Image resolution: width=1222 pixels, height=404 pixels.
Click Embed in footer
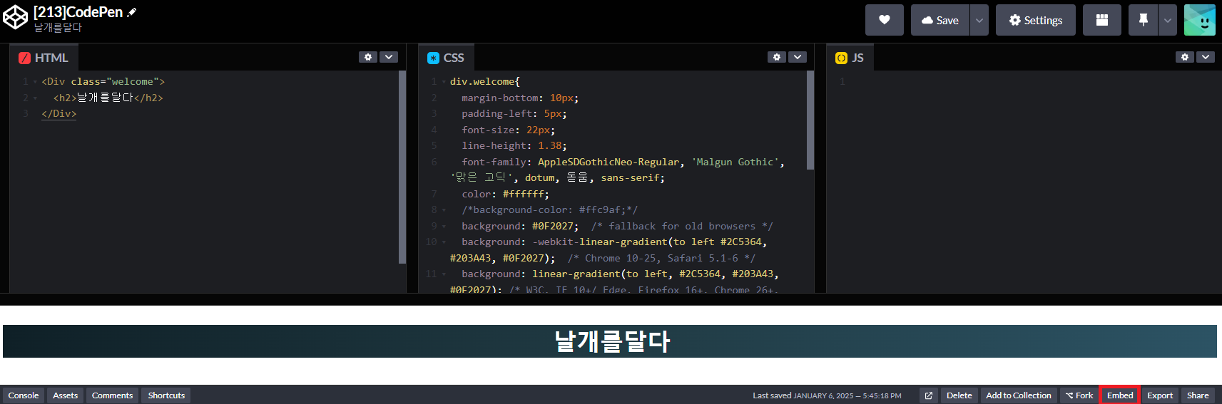point(1120,395)
